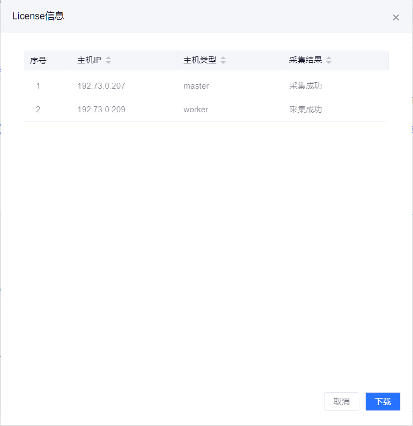Click descending sort arrow for 主机类型
Viewport: 413px width, 426px height.
[x=223, y=63]
